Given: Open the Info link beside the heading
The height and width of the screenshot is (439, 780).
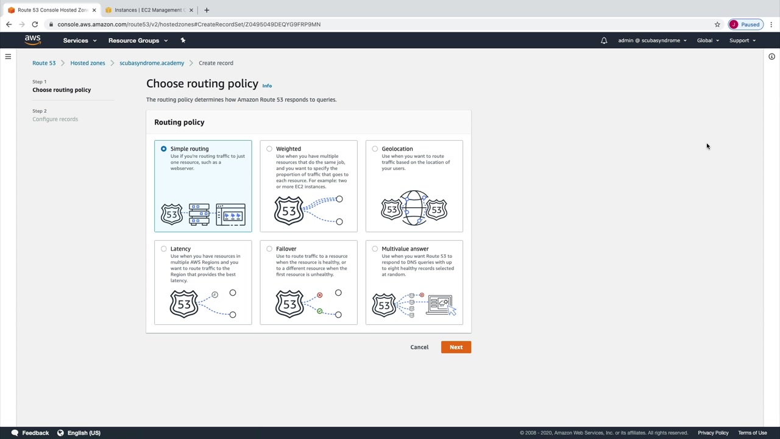Looking at the screenshot, I should click(267, 86).
